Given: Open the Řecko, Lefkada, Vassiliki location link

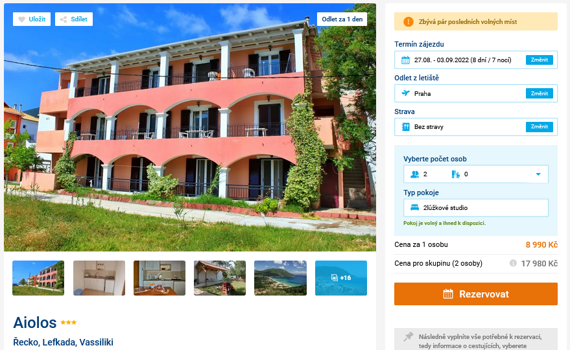Looking at the screenshot, I should [x=64, y=342].
